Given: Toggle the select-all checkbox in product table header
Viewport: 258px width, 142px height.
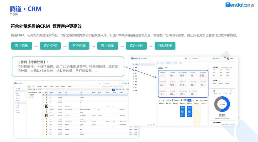Looking at the screenshot, I should point(44,92).
